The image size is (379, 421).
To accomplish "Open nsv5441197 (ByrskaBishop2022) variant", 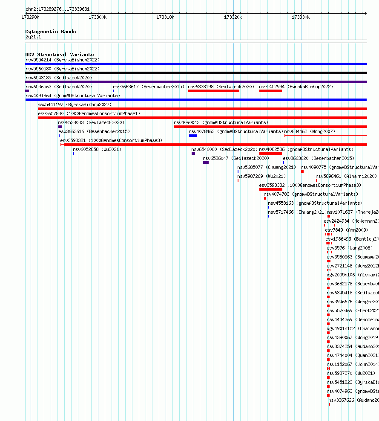I will click(75, 105).
